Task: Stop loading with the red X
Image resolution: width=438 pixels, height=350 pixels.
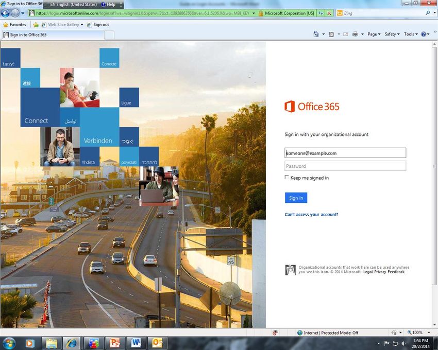Action: tap(329, 13)
